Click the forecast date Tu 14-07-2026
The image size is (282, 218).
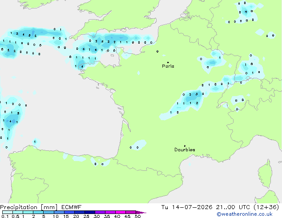coord(187,207)
